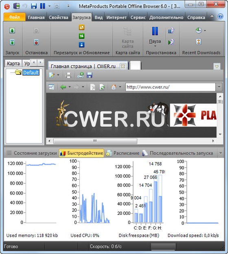The image size is (228, 254).
Task: Click the Recent Downloads clock icon
Action: (x=199, y=30)
